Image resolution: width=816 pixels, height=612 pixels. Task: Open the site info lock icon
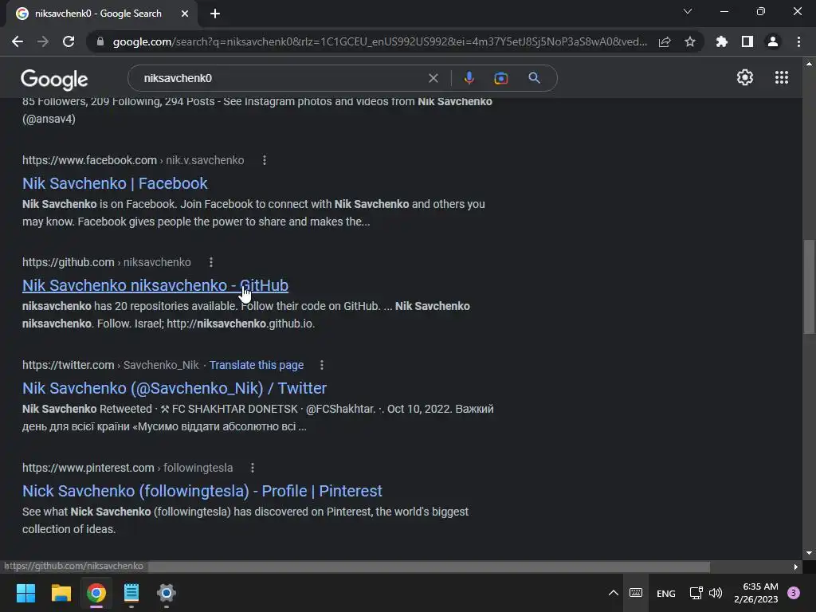pyautogui.click(x=100, y=41)
